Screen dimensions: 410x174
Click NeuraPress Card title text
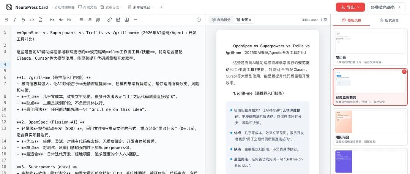click(32, 7)
